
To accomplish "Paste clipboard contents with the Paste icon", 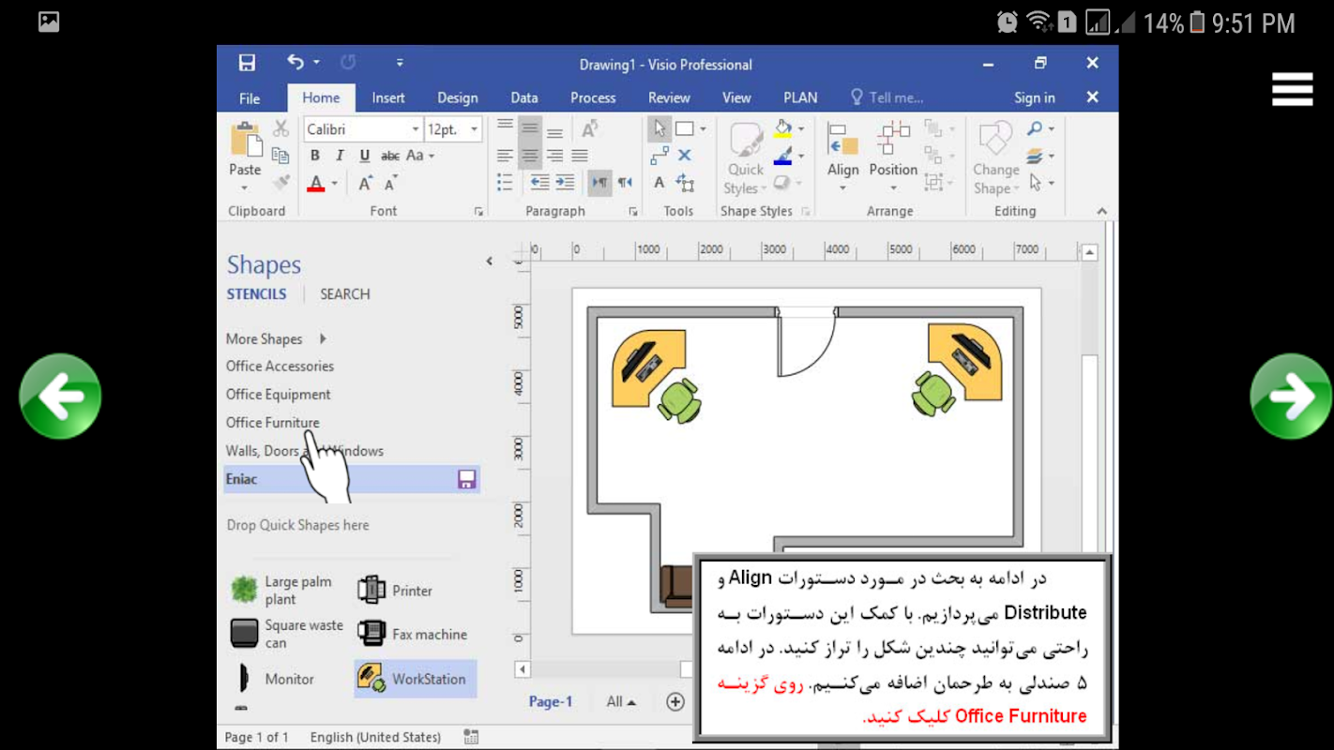I will pyautogui.click(x=246, y=140).
